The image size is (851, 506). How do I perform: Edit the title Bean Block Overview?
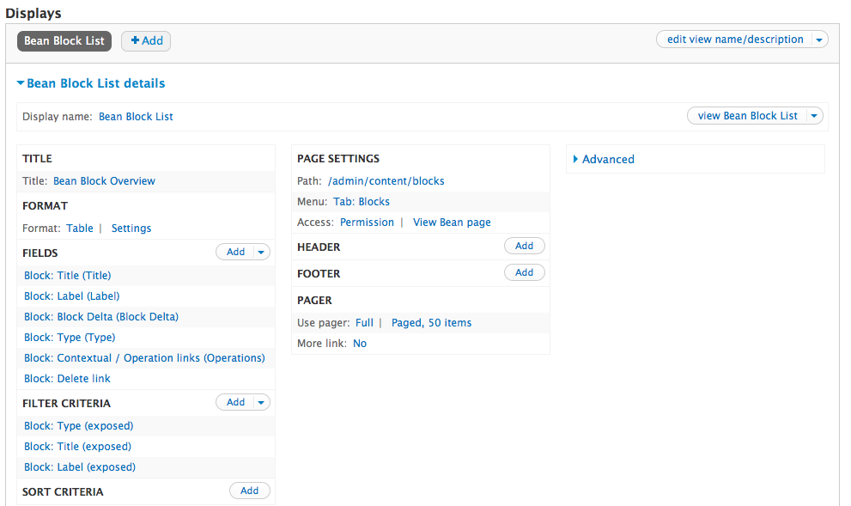(104, 180)
